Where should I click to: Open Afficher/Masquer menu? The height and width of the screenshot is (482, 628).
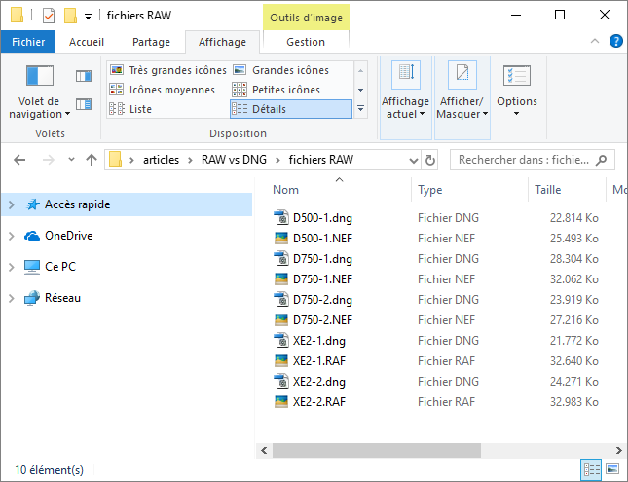pyautogui.click(x=462, y=97)
